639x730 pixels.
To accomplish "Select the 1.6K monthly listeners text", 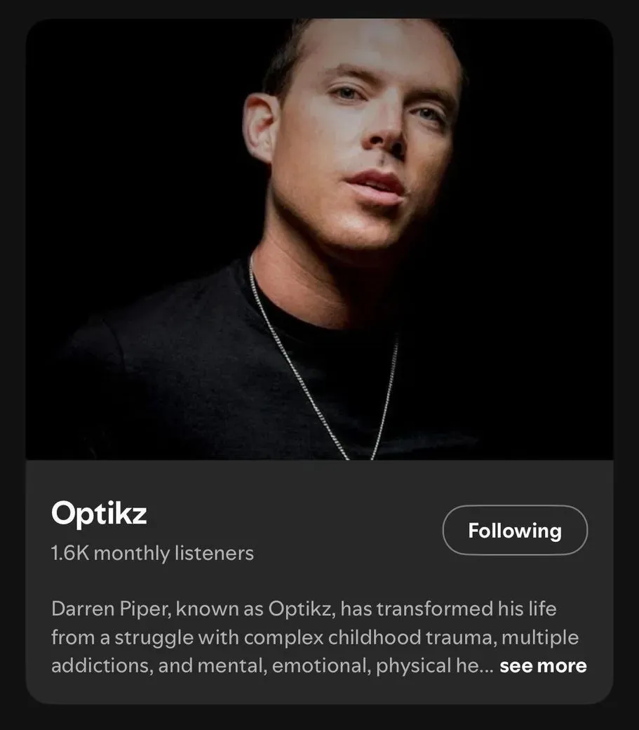I will (x=152, y=553).
